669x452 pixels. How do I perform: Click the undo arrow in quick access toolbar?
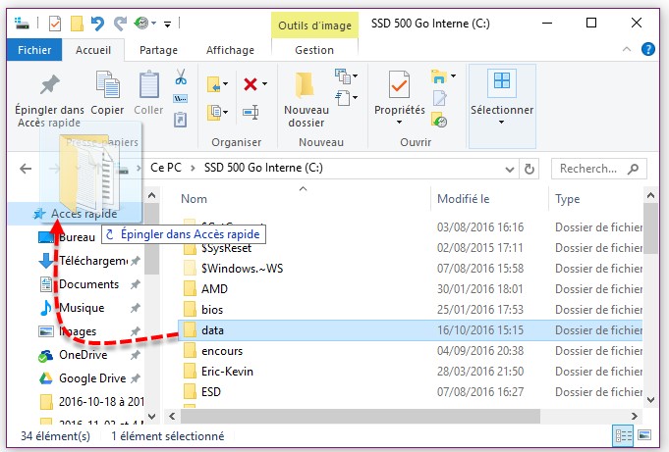[x=96, y=22]
